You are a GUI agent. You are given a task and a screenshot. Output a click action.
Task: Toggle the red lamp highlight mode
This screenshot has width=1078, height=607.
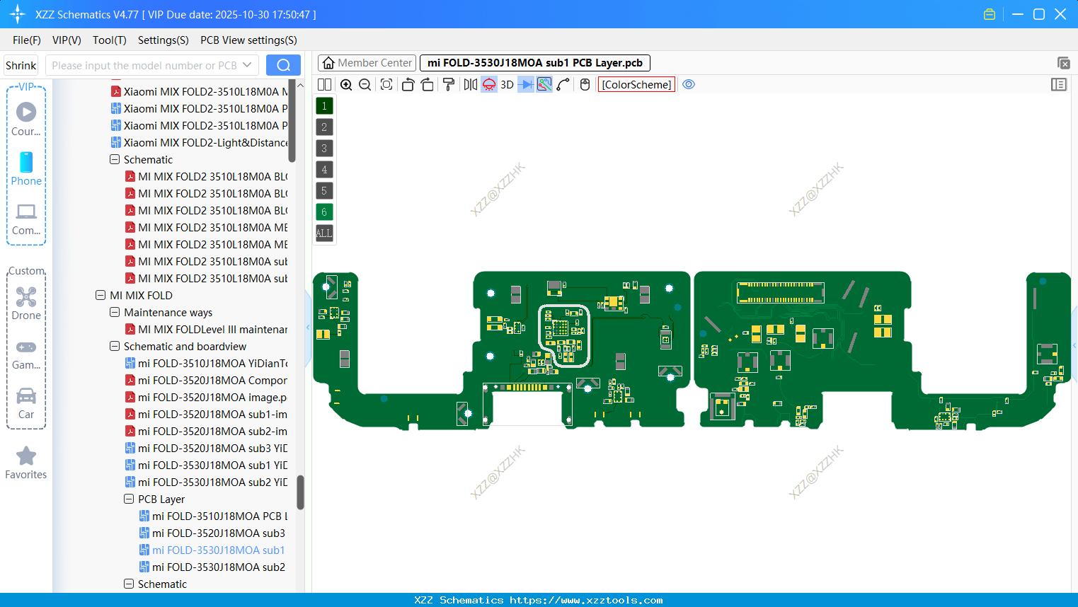tap(488, 84)
